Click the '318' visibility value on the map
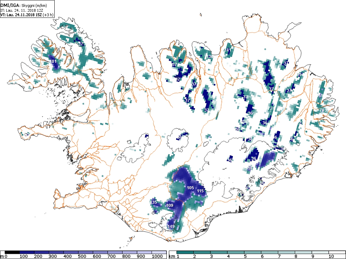The width and height of the screenshot is (346, 259). click(x=249, y=168)
